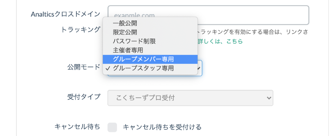Click the checkmark beside グループスタッフ専用
This screenshot has height=136, width=334.
[108, 68]
